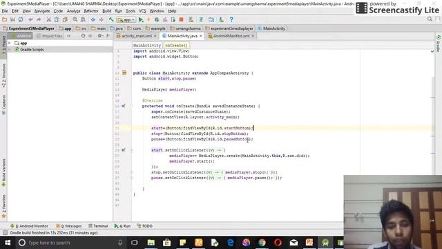Switch to activity_main.xml editor tab
Image resolution: width=442 pixels, height=249 pixels.
[x=137, y=36]
